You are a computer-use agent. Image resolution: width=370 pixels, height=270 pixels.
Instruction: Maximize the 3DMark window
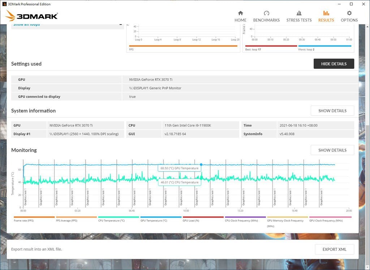351,4
